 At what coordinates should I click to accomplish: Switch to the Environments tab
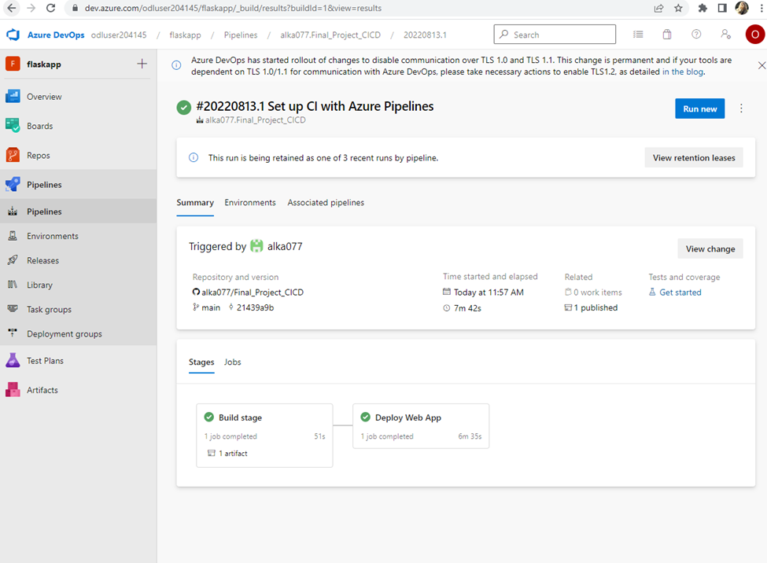(250, 203)
